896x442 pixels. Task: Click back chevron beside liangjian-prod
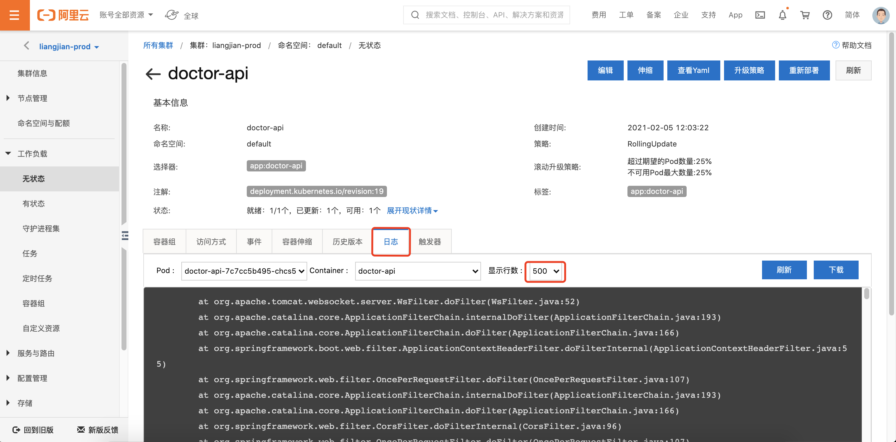(x=26, y=46)
